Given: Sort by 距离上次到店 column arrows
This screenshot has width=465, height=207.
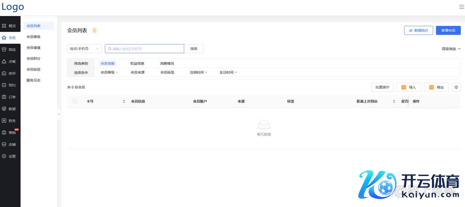Looking at the screenshot, I should 394,101.
